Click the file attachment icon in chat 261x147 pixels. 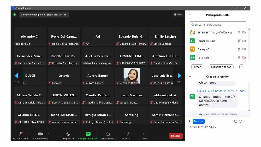pyautogui.click(x=236, y=121)
